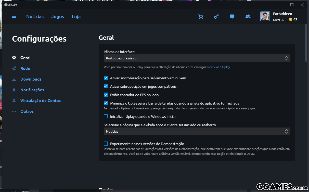Image resolution: width=309 pixels, height=192 pixels.
Task: Enable Inicializar Uplay quando o Windows iniciar
Action: 106,117
